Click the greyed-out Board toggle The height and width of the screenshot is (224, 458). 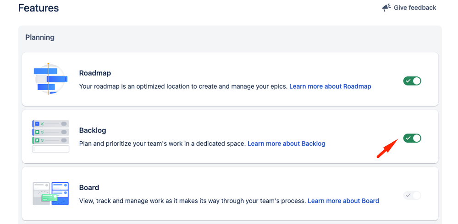pos(412,195)
